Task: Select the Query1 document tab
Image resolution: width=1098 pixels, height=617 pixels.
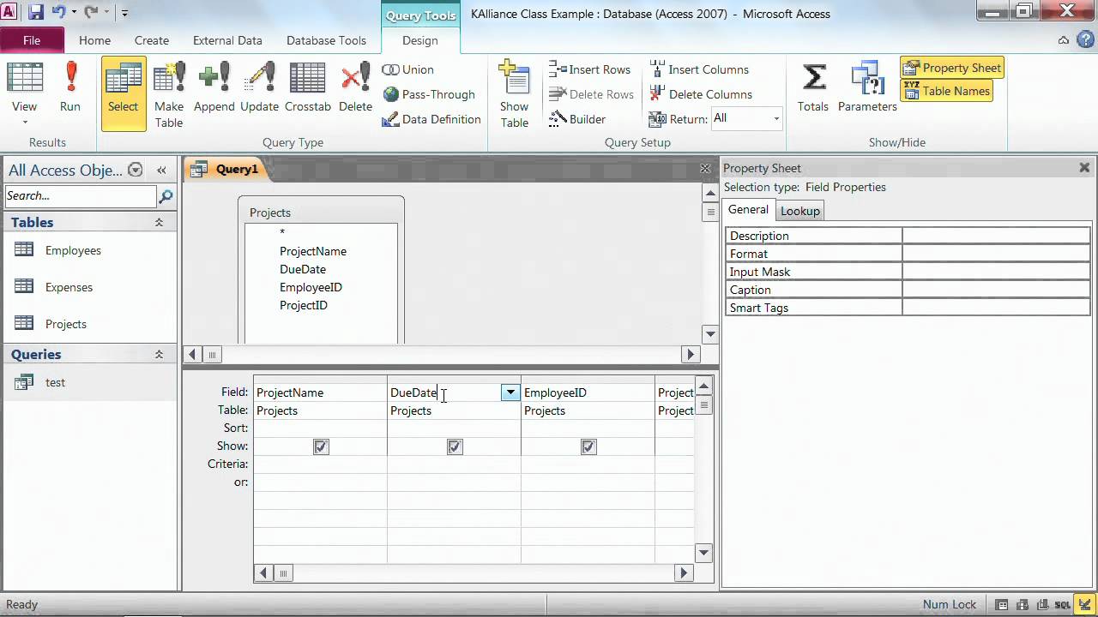Action: (226, 169)
